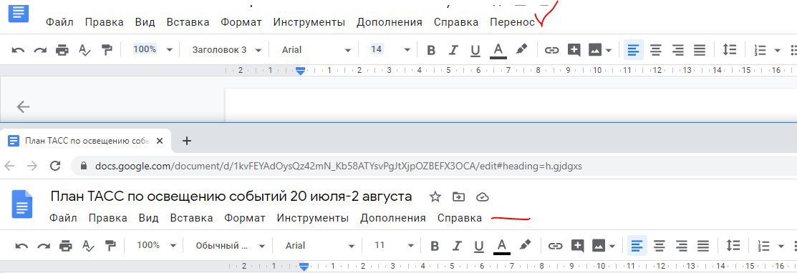This screenshot has width=797, height=273.
Task: Pick highlight color in Перенос menu window
Action: point(521,50)
